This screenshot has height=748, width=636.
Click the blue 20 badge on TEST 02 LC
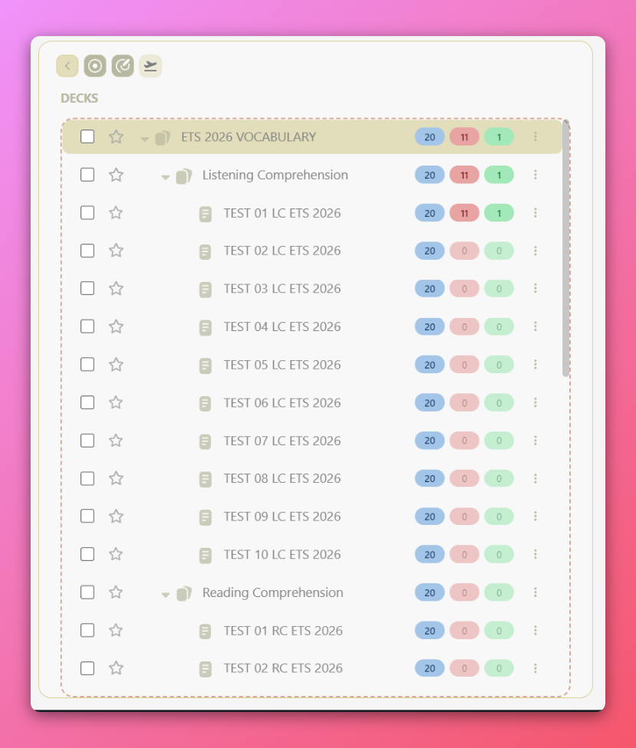pos(429,251)
